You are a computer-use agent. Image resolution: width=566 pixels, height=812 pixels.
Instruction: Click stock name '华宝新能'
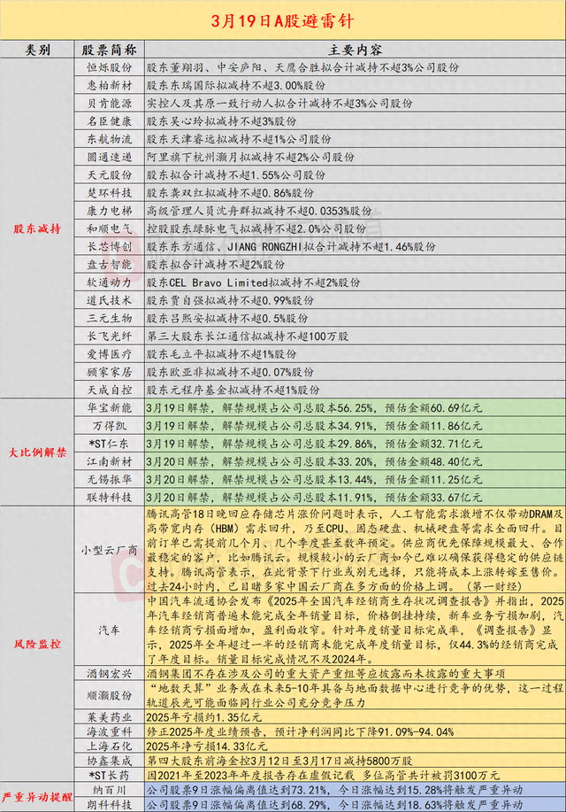[109, 407]
